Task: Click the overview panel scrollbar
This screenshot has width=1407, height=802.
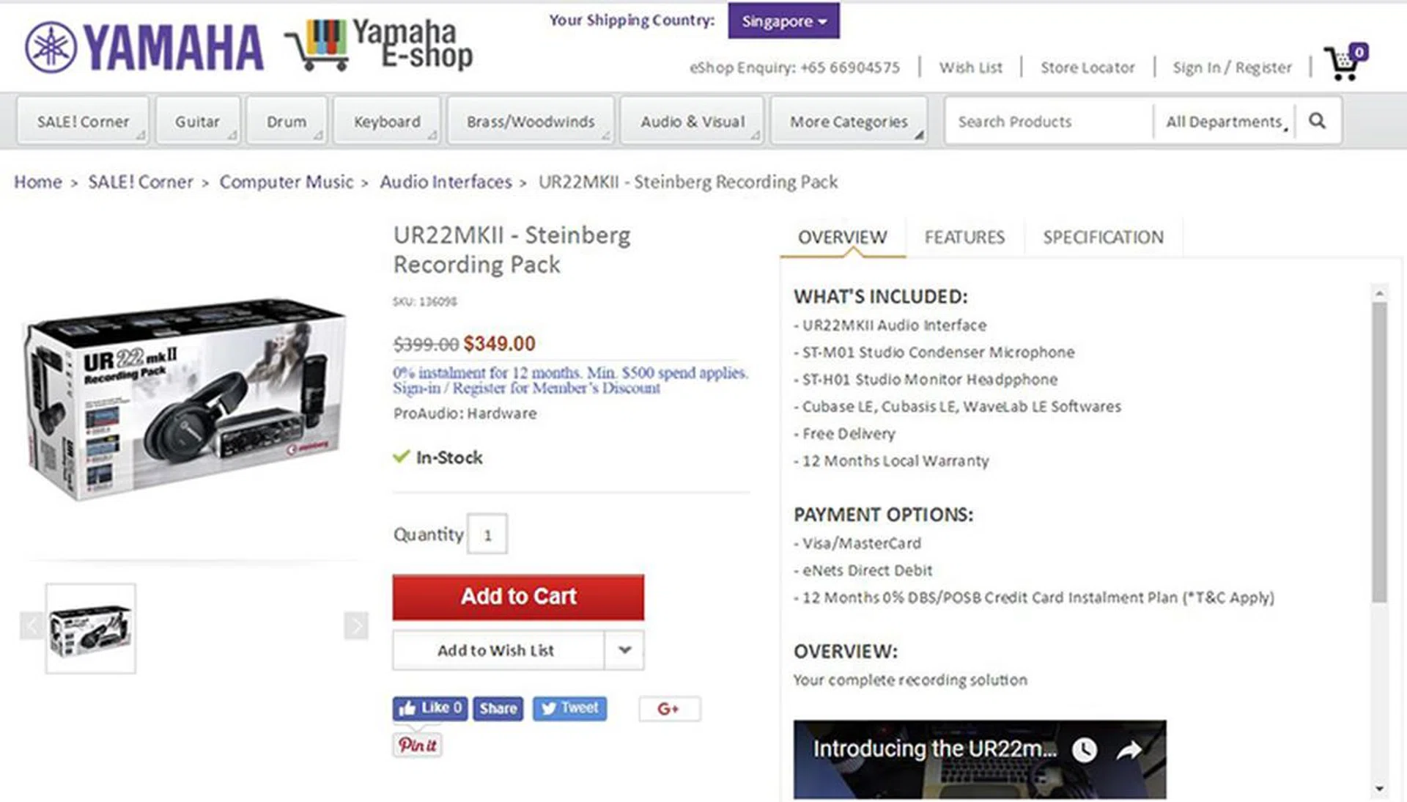Action: (x=1379, y=452)
